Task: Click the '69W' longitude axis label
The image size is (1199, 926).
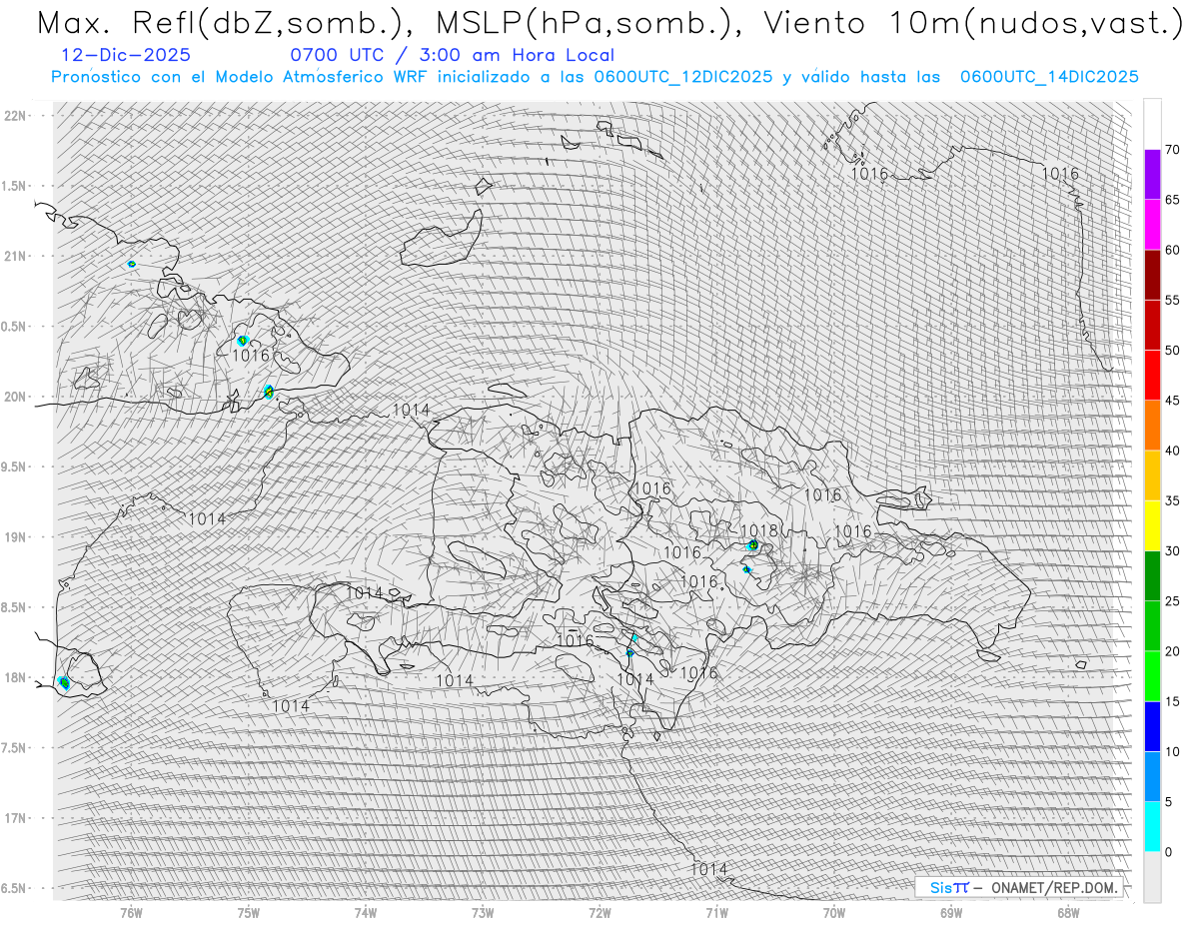Action: click(950, 913)
